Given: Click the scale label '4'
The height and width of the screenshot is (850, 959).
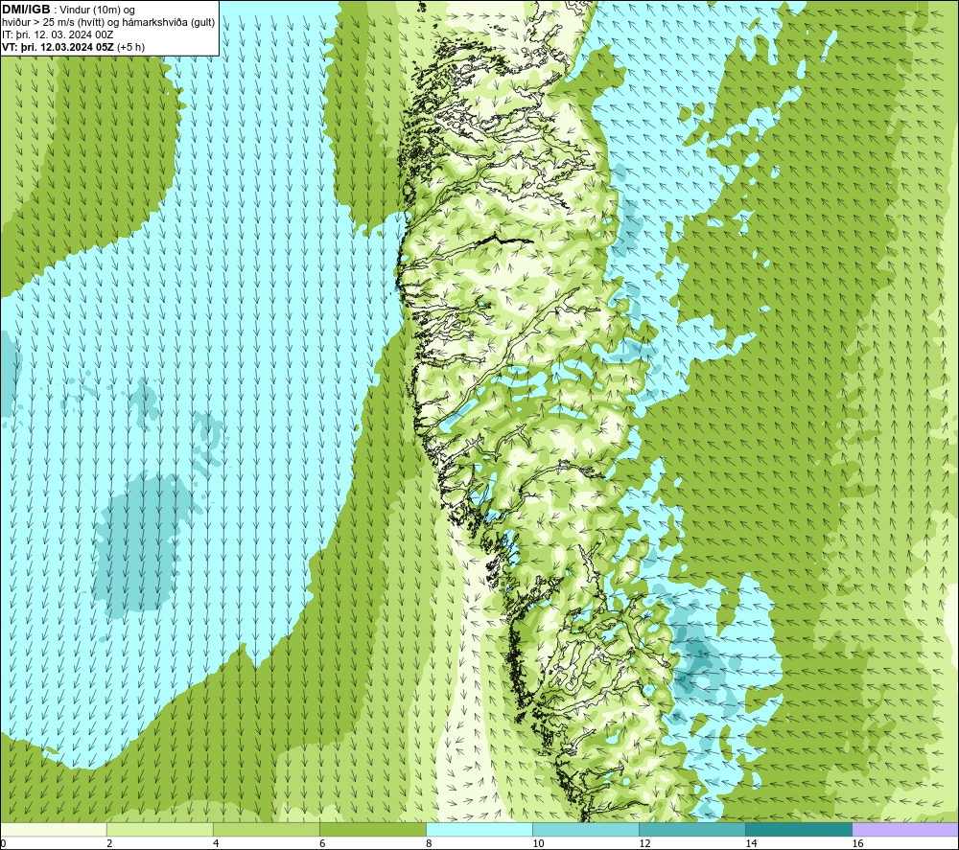Looking at the screenshot, I should click(x=216, y=843).
